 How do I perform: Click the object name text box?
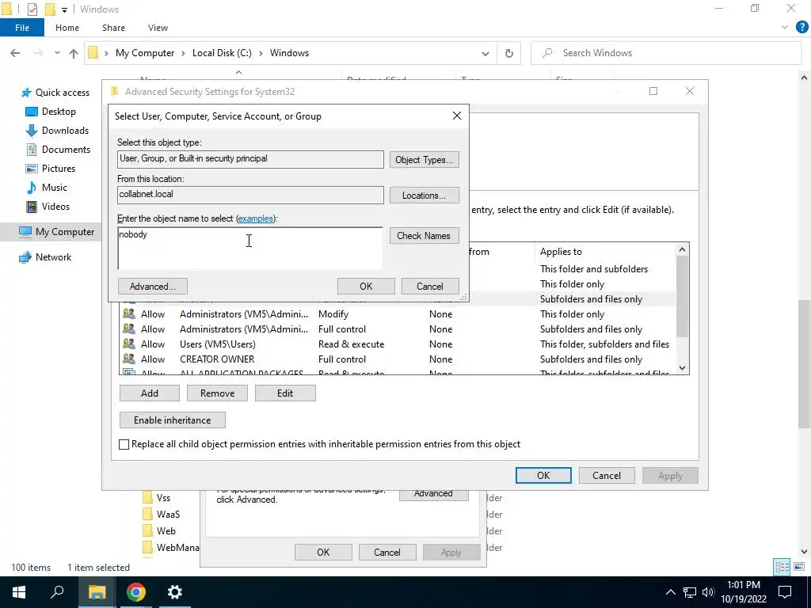point(250,248)
